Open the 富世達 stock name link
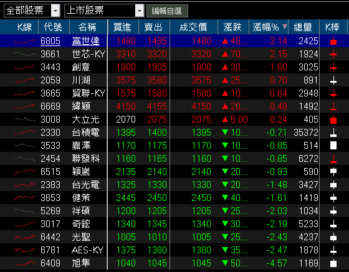Viewport: 349px width, 272px height. click(85, 41)
